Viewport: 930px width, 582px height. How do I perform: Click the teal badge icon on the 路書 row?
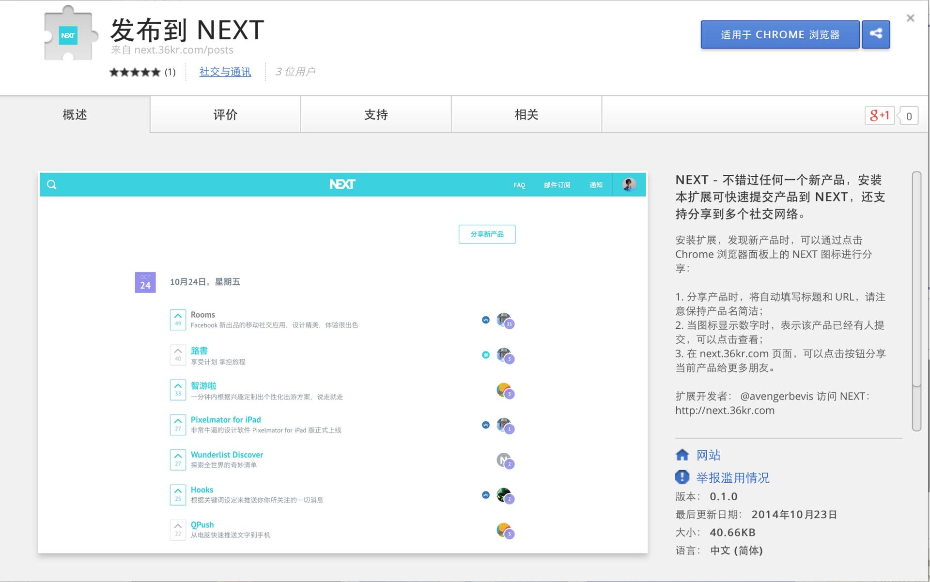(x=486, y=355)
